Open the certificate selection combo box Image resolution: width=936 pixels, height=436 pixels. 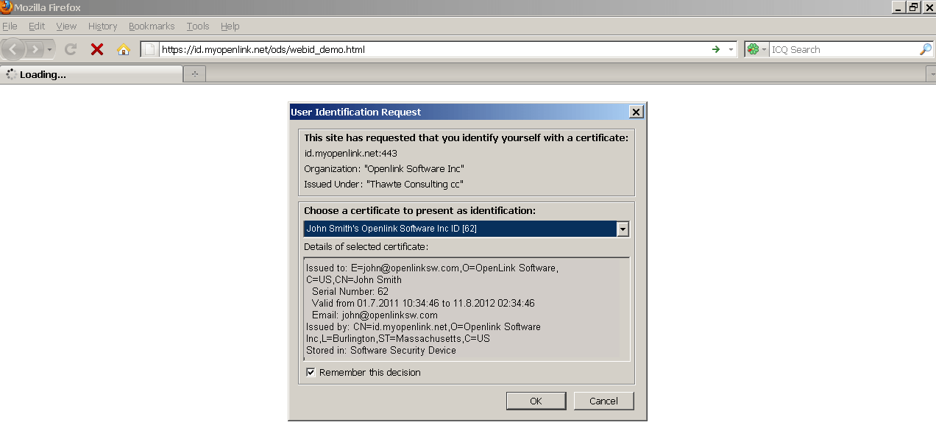(x=467, y=229)
